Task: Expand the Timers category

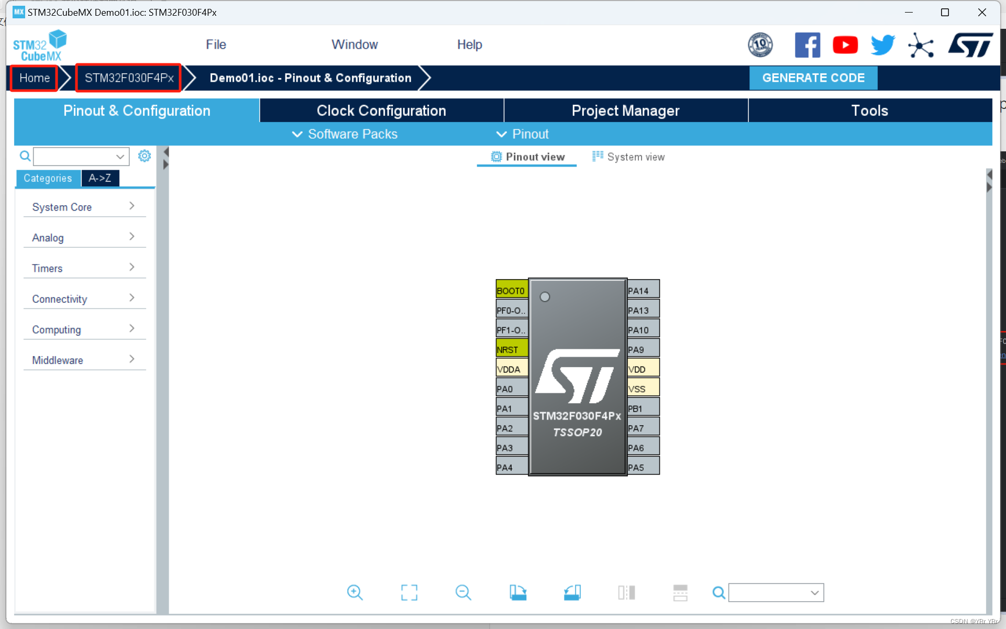Action: 81,268
